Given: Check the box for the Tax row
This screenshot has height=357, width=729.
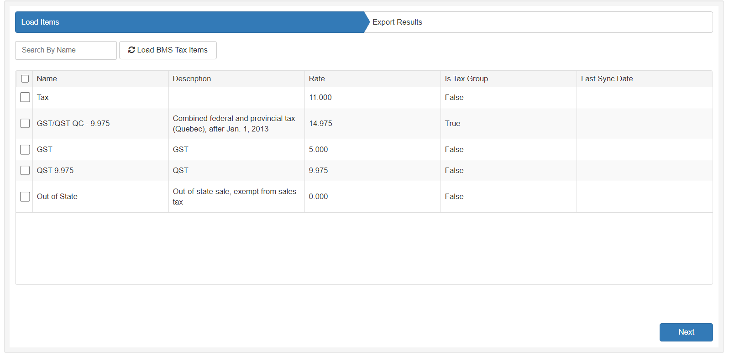Looking at the screenshot, I should click(x=25, y=98).
